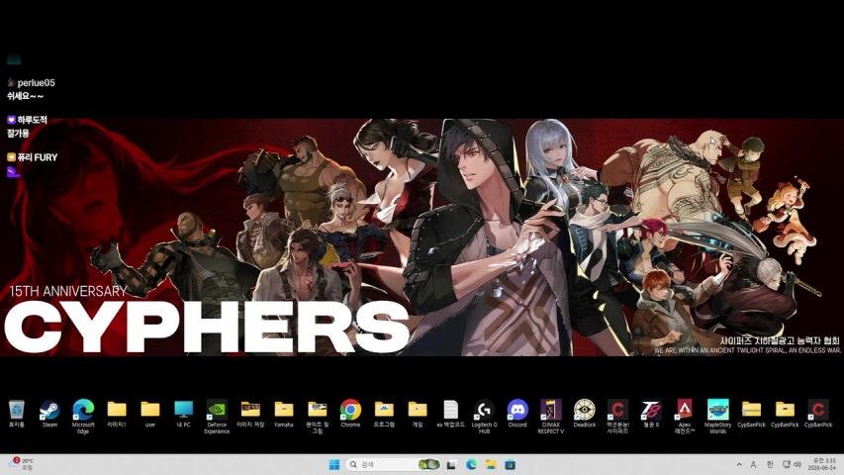Launch the Logitech G HUB shortcut
Viewport: 844px width, 475px height.
pos(484,417)
